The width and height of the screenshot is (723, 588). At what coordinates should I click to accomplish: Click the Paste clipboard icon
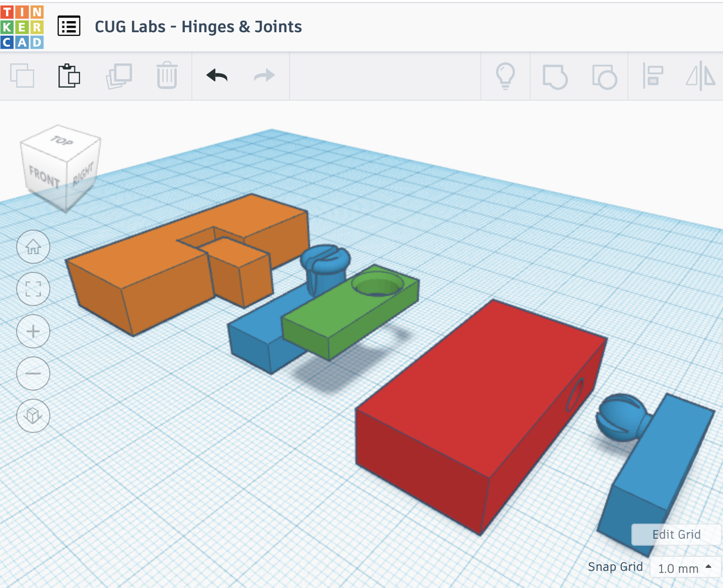[x=69, y=76]
